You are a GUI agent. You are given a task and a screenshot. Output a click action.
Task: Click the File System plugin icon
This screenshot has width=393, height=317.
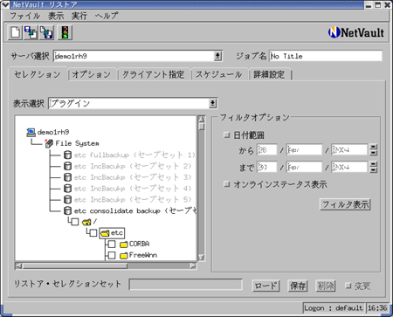point(49,143)
